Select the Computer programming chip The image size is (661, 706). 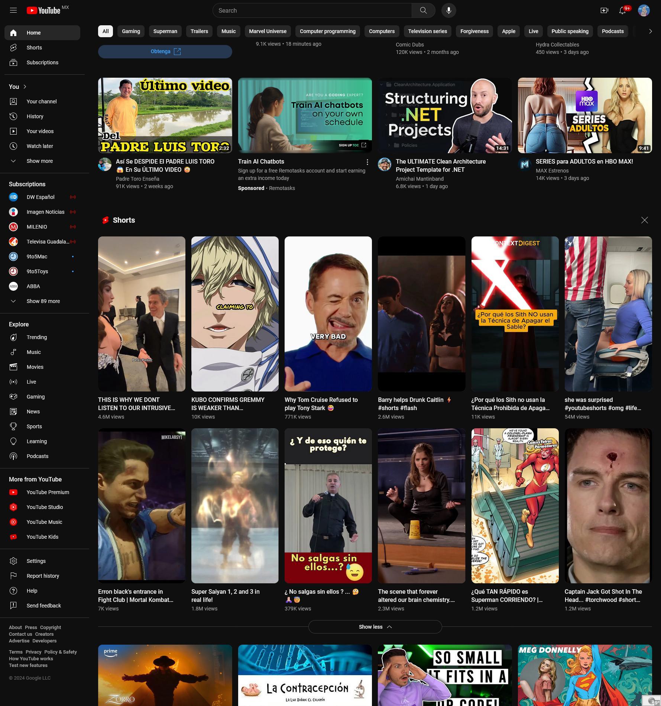pos(327,31)
